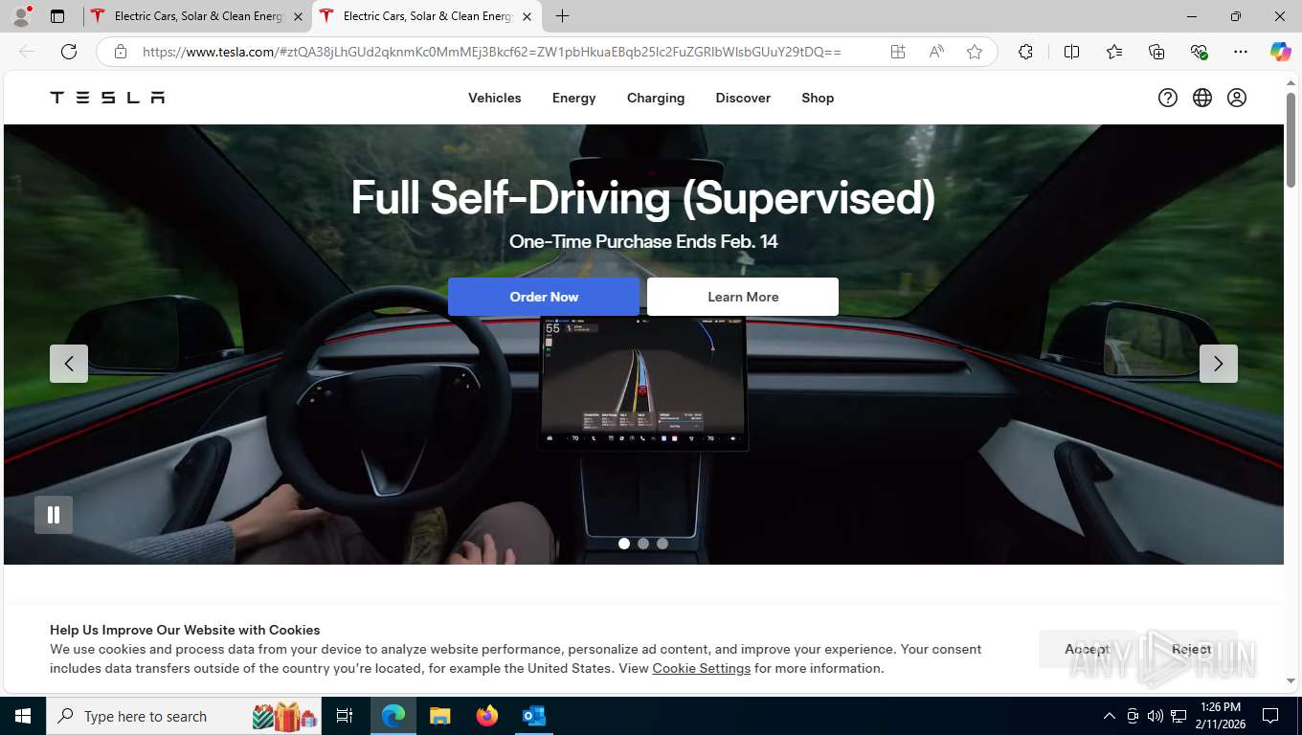Open Collections
This screenshot has height=735, width=1302.
(1156, 52)
